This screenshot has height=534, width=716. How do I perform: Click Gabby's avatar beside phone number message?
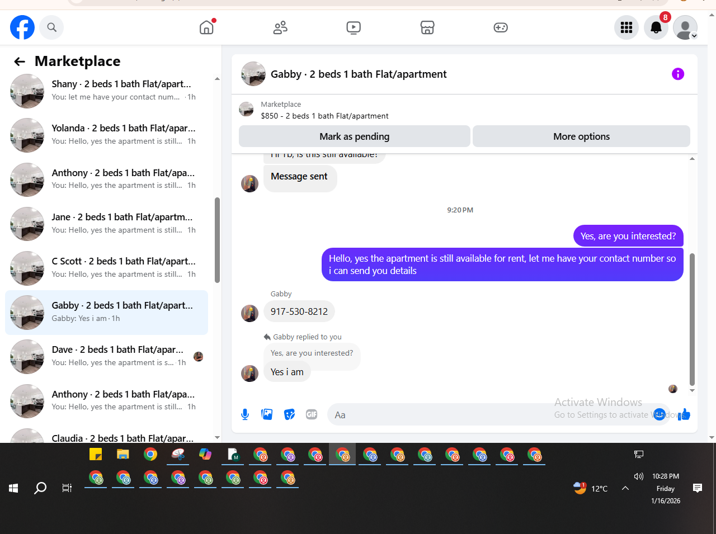(249, 313)
